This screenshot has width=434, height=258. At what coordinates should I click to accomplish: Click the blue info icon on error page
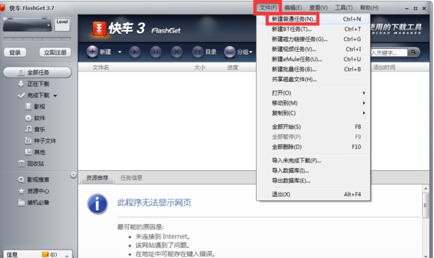pyautogui.click(x=97, y=204)
